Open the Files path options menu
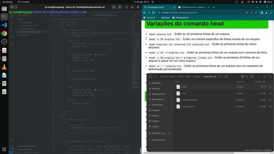The width and height of the screenshot is (274, 154). pyautogui.click(x=220, y=77)
